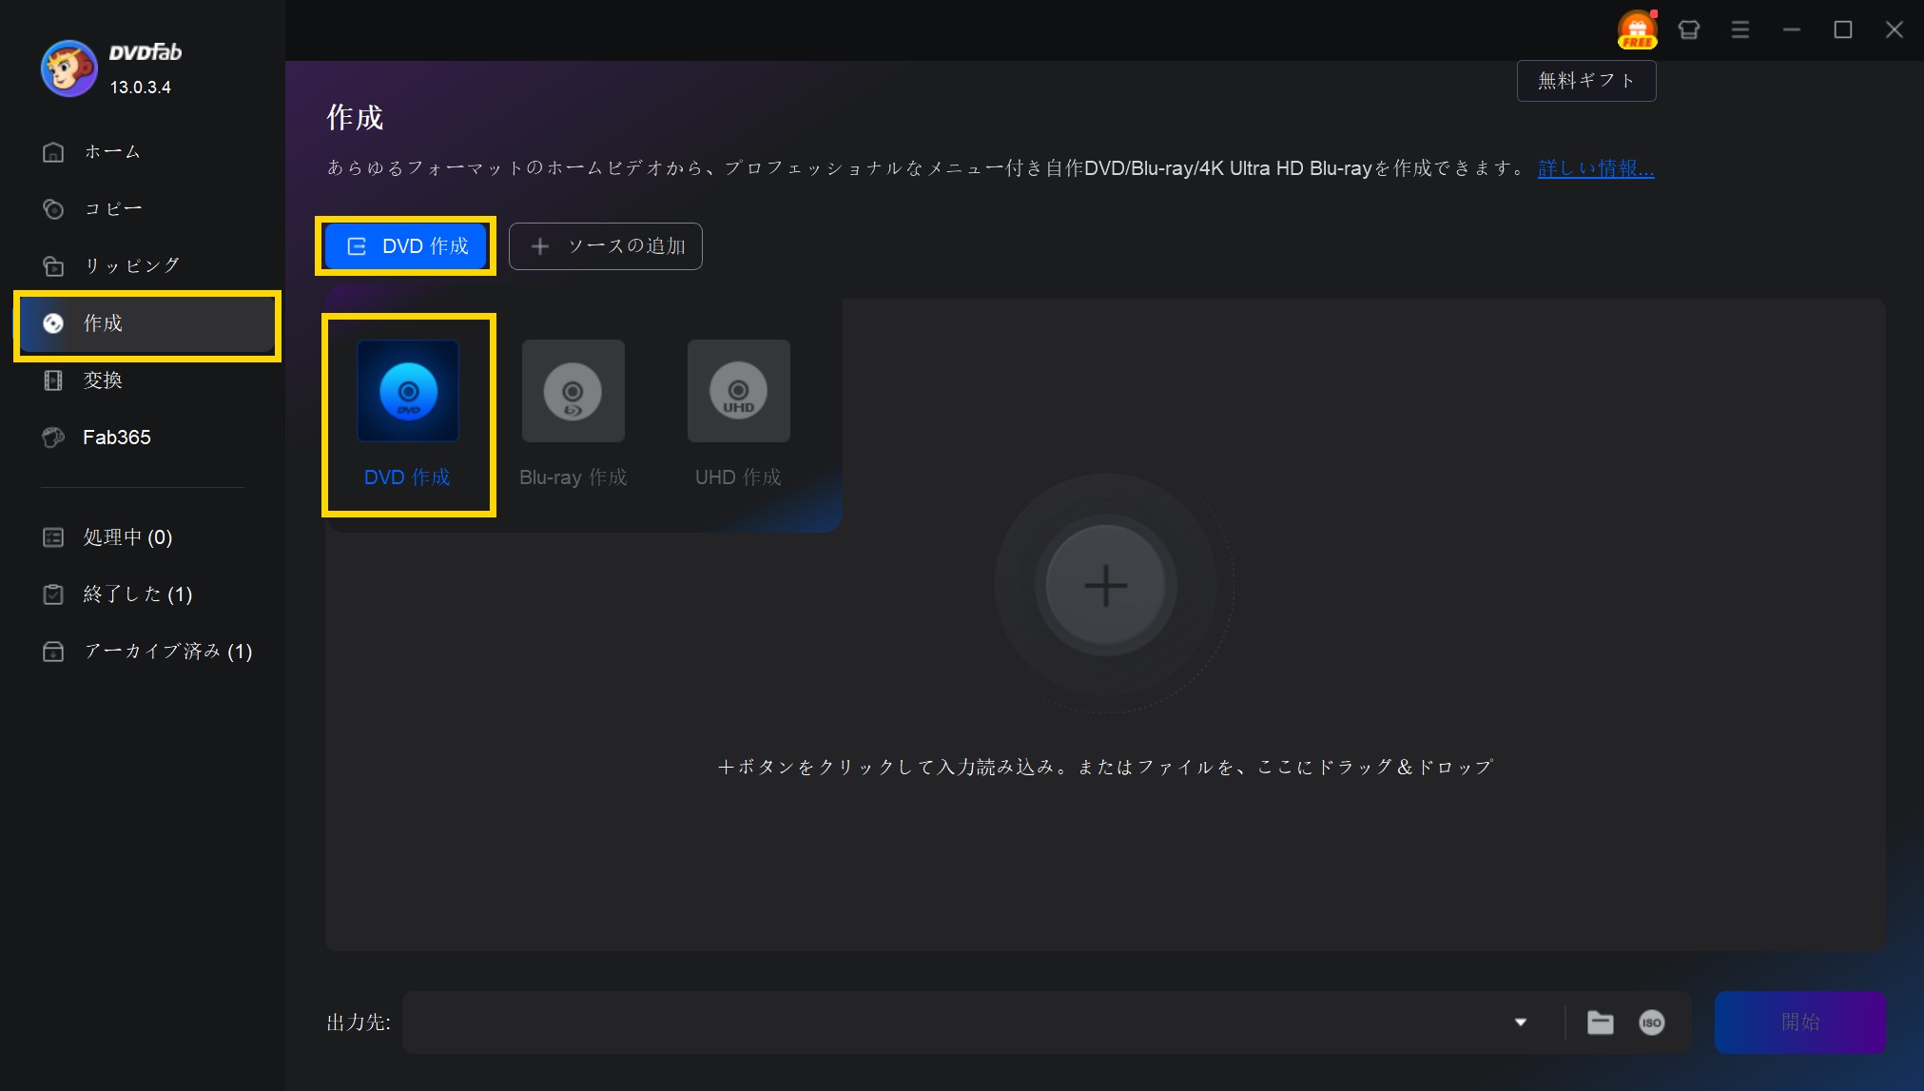Screen dimensions: 1924x1091
Task: Click the ISO output icon
Action: [1652, 1023]
